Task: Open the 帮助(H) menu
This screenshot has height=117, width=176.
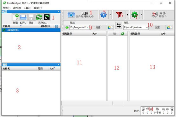Action: tap(38, 8)
